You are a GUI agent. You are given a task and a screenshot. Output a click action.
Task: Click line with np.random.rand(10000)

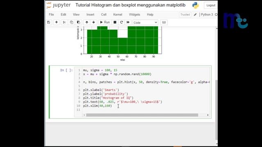point(117,74)
